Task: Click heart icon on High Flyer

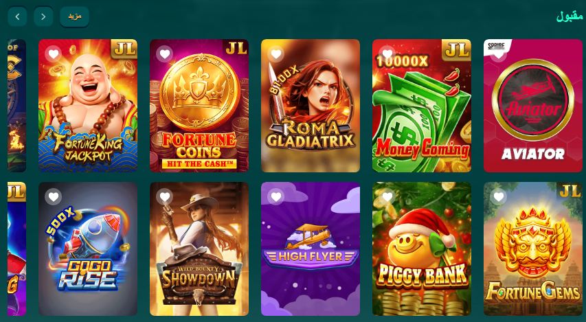Action: pos(275,197)
